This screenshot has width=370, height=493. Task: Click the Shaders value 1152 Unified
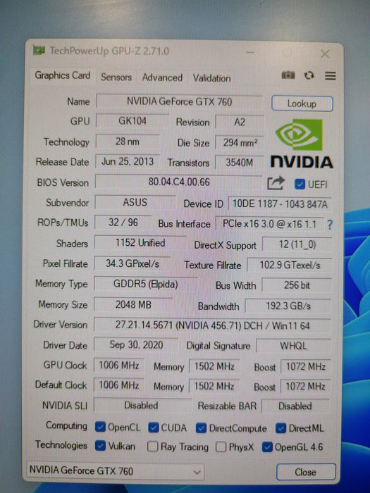point(140,243)
